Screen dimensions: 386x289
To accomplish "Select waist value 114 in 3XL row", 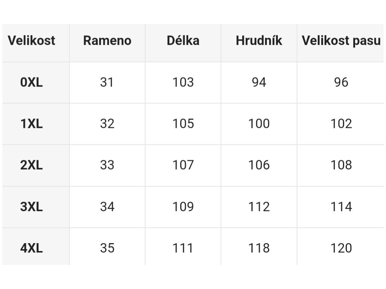I will coord(341,207).
